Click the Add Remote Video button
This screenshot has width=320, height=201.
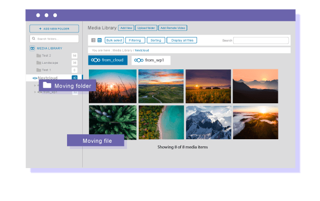tap(173, 28)
